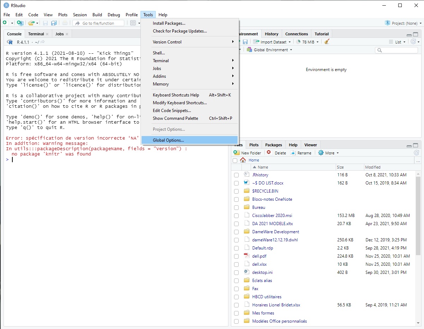
Task: Toggle the select-all checkbox beside Home
Action: [x=235, y=160]
